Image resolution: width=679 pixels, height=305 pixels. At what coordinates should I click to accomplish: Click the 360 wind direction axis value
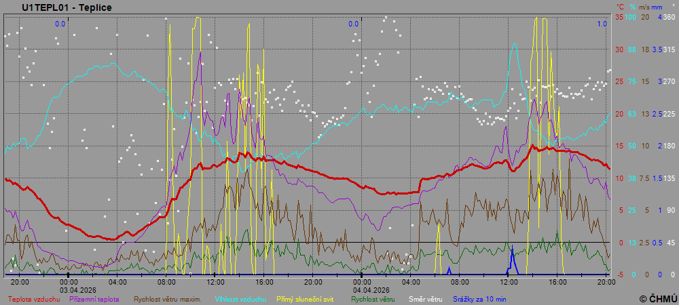pyautogui.click(x=668, y=17)
